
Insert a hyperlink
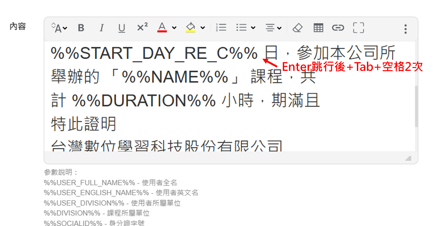pos(338,28)
